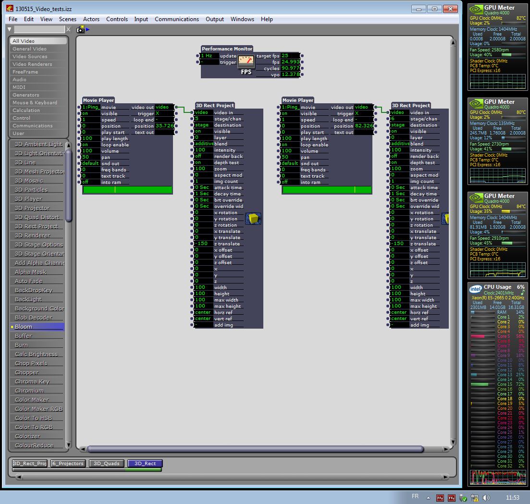Open the first 3D Rect Project blend 'additive' value
The width and height of the screenshot is (530, 504).
point(204,144)
